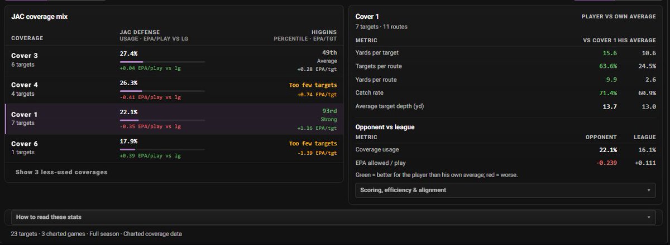The image size is (670, 245).
Task: Click the Coverage usage metric row
Action: 506,150
